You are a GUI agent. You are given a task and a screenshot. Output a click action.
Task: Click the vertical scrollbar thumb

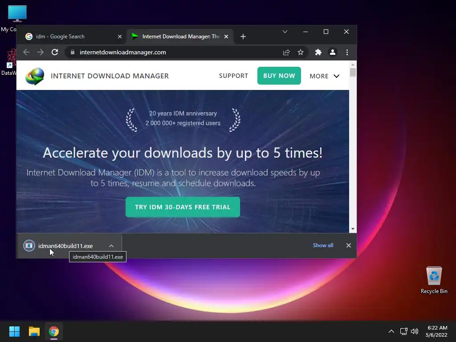click(353, 73)
